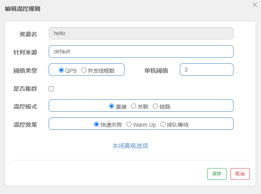Screen dimensions: 261x194
Task: Click the 流控效果 field label
Action: pos(25,124)
